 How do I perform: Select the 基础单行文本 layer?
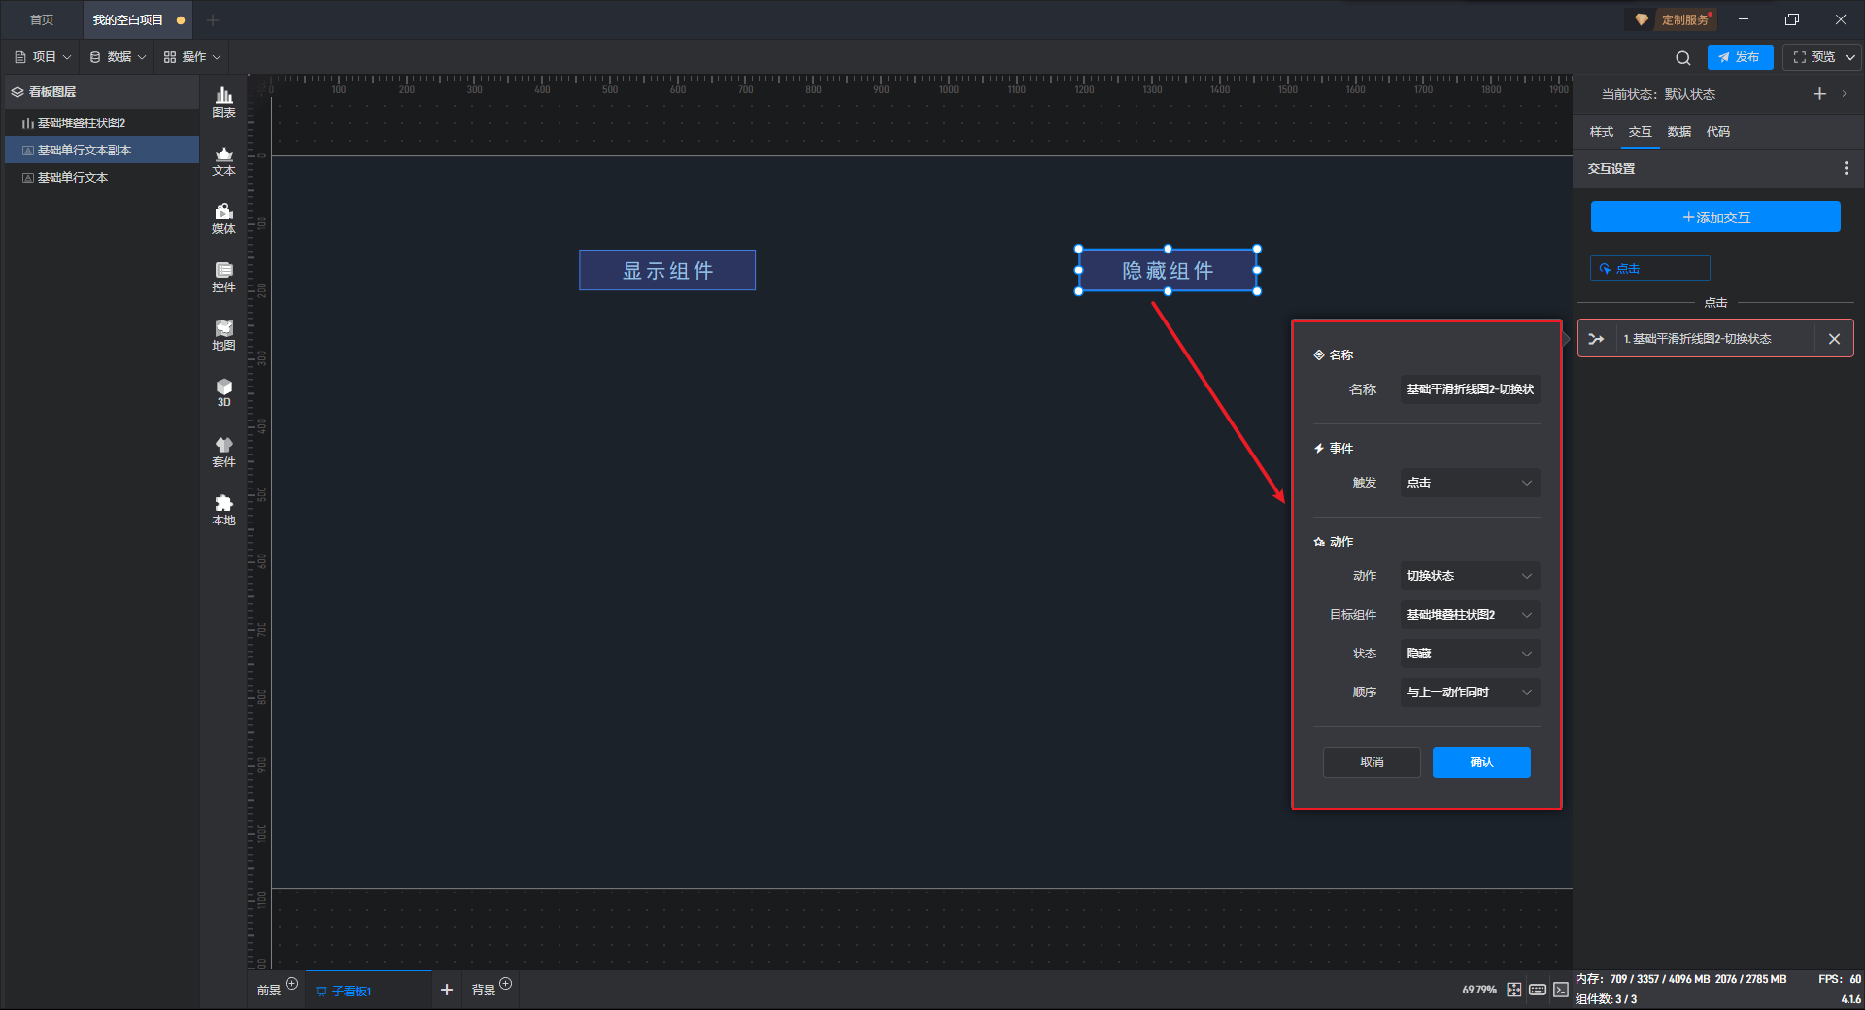(x=102, y=178)
